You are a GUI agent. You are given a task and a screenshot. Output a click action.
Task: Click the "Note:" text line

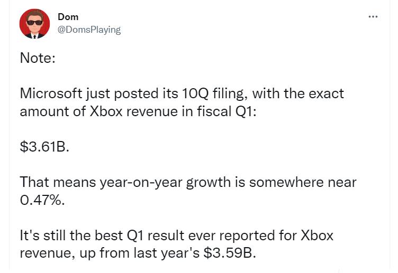[38, 58]
